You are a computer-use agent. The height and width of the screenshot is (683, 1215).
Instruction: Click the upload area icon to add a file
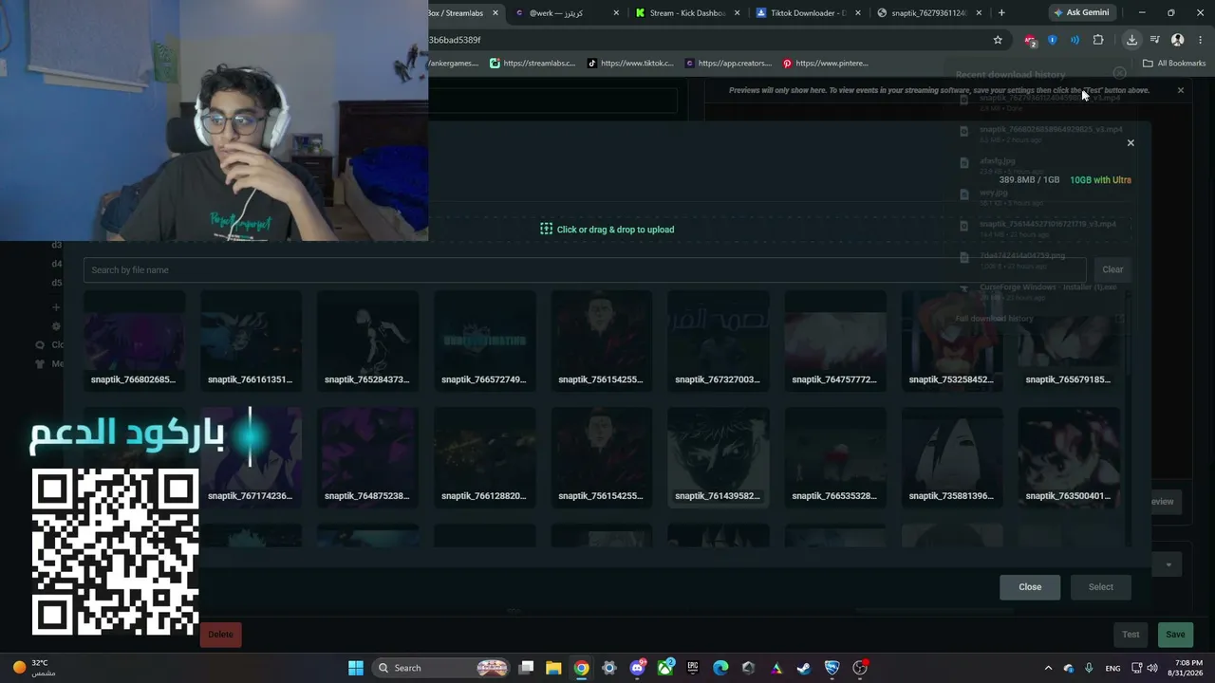coord(546,230)
